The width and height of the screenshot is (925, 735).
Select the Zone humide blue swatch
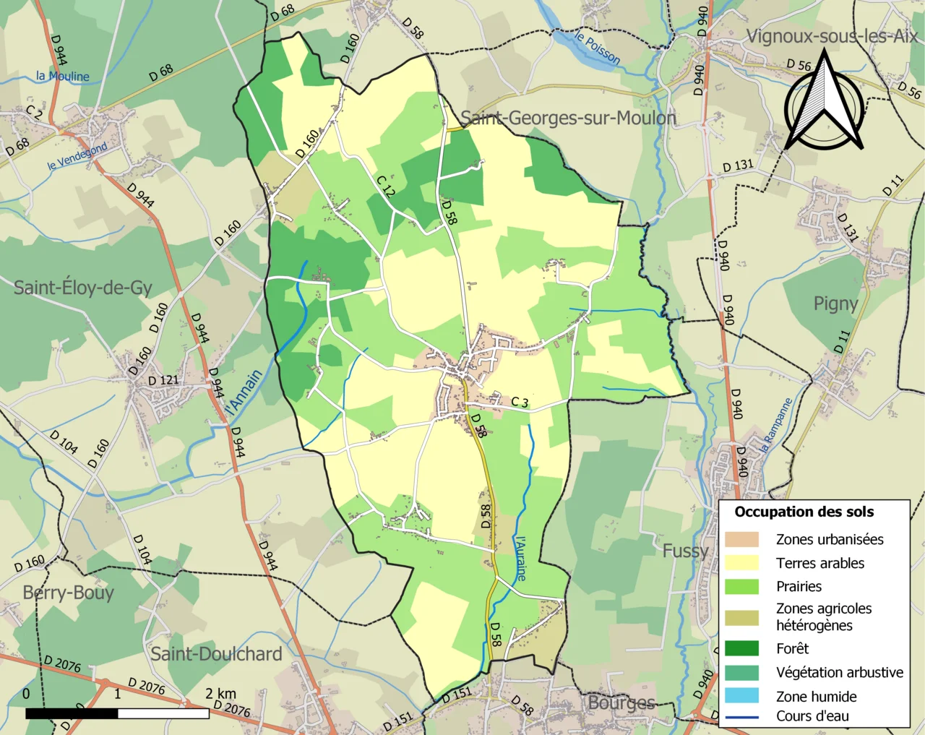point(741,696)
